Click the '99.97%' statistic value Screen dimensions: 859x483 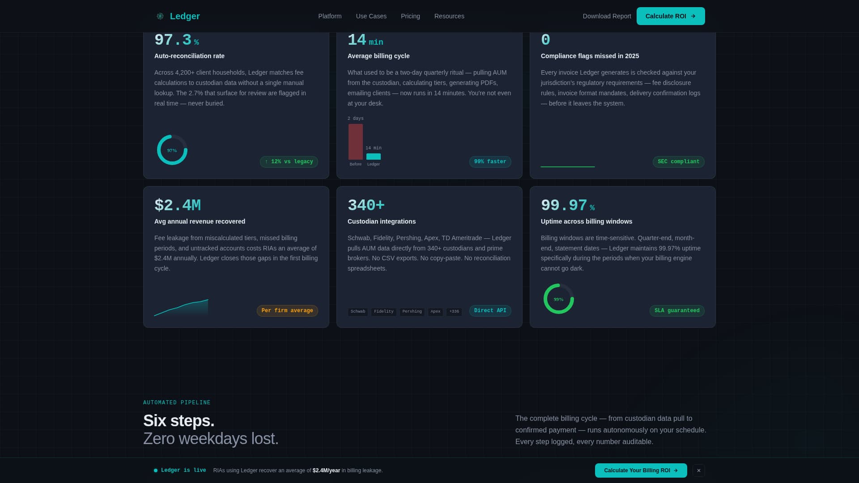[x=568, y=205]
